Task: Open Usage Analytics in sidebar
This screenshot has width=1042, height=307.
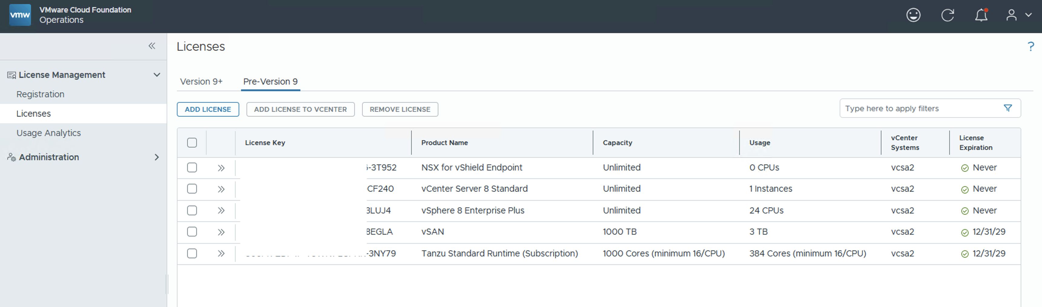Action: tap(48, 133)
